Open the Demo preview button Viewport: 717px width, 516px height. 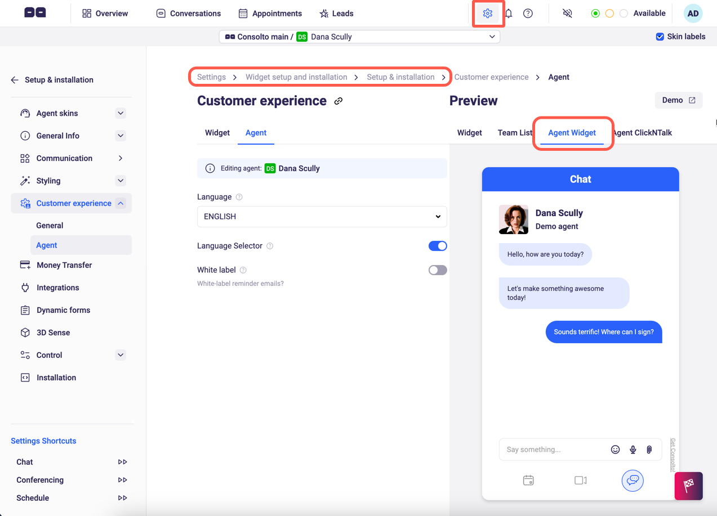[678, 100]
